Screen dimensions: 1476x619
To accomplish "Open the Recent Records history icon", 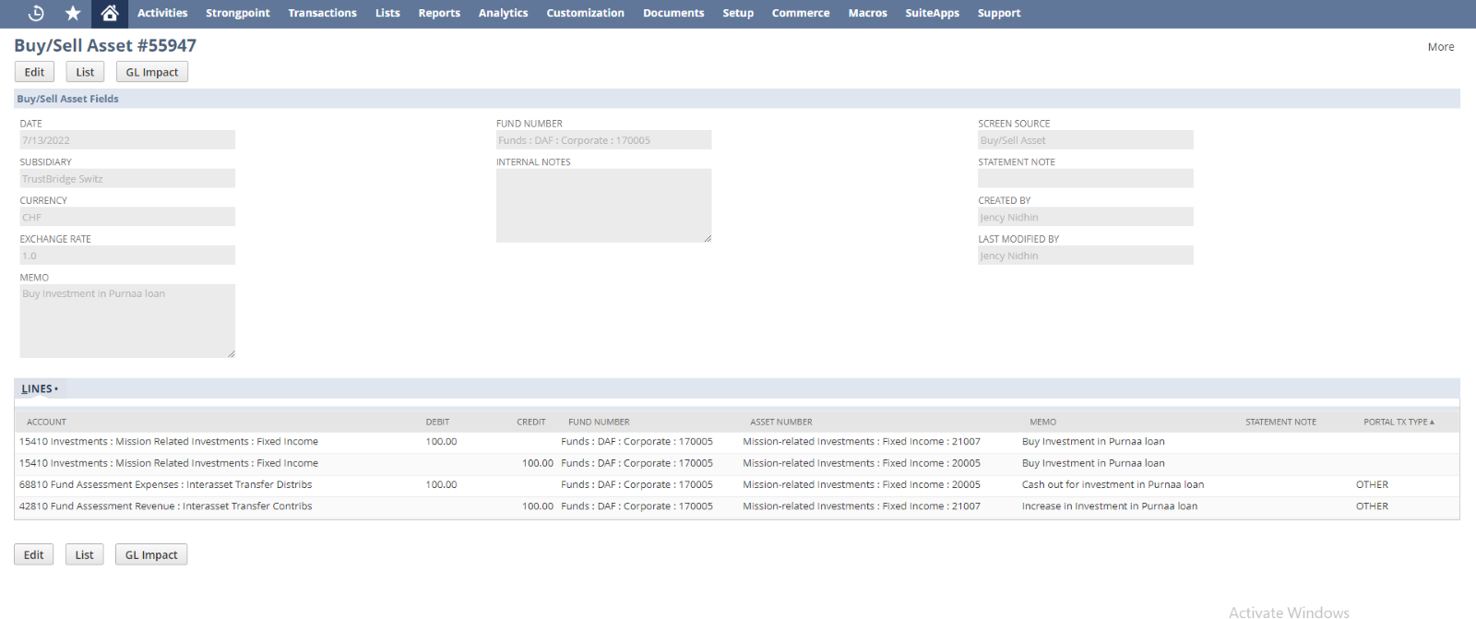I will pos(36,13).
